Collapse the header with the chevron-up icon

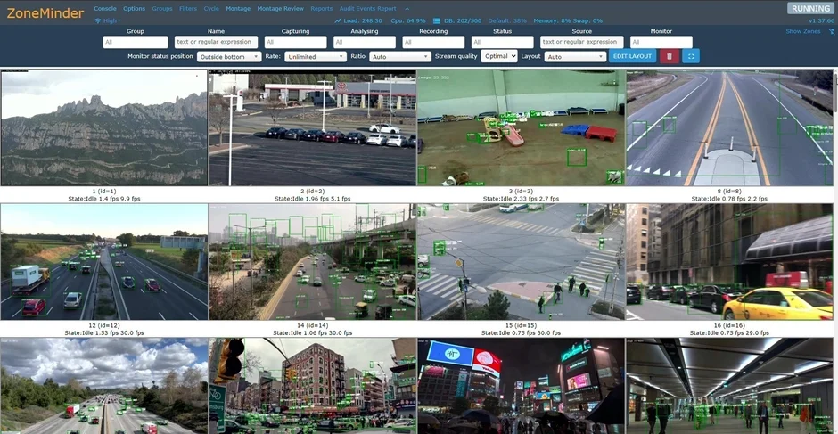[x=407, y=8]
